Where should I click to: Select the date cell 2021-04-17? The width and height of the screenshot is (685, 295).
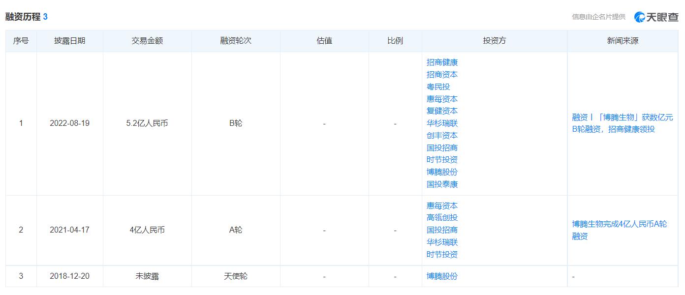click(69, 230)
